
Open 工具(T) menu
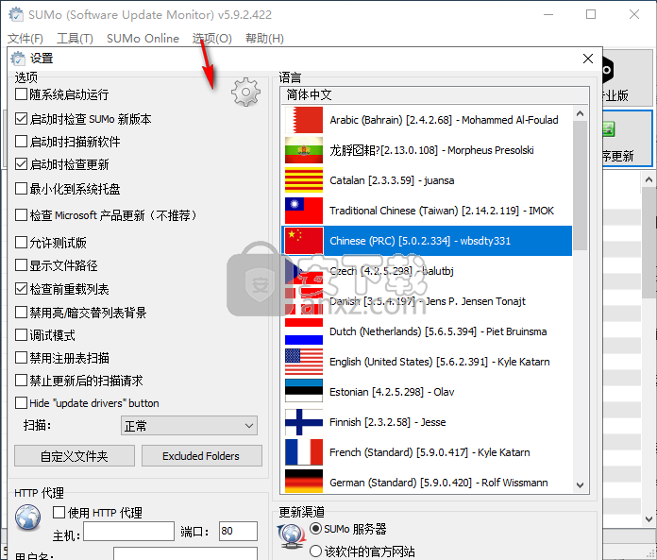[75, 39]
